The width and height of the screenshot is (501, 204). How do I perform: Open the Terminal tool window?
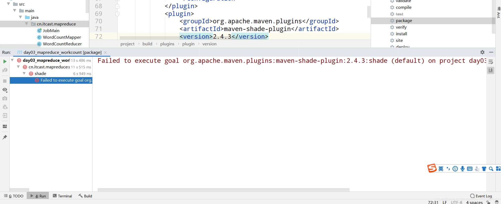click(62, 196)
